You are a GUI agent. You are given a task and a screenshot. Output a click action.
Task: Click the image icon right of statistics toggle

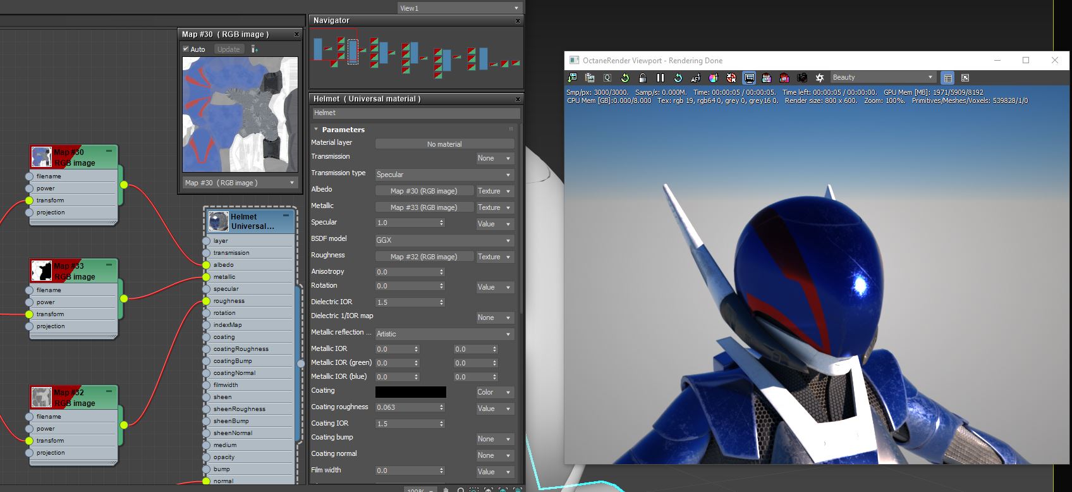click(965, 78)
